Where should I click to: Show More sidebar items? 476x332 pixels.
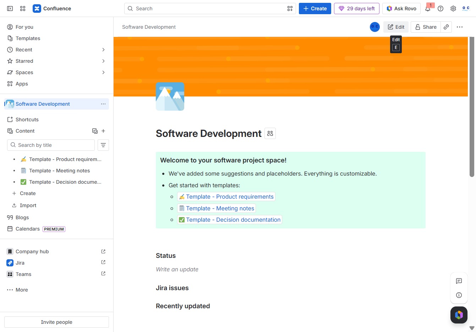point(56,290)
